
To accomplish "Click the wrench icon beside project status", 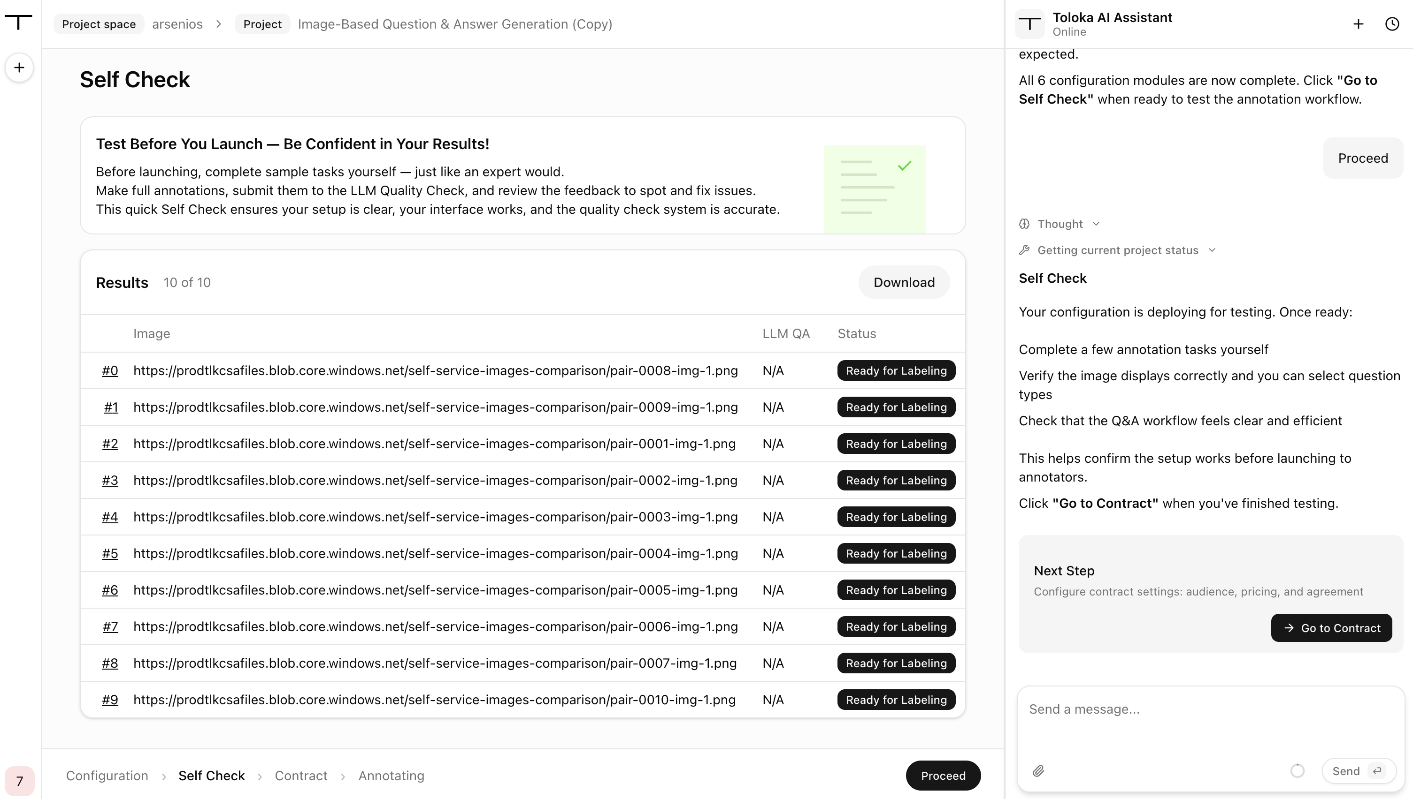I will (1024, 250).
